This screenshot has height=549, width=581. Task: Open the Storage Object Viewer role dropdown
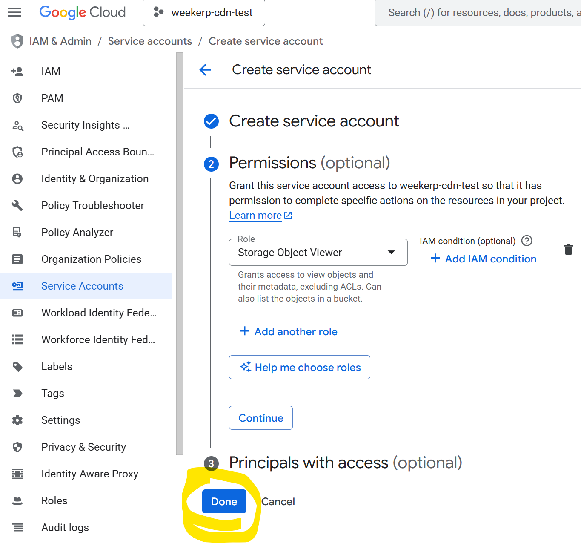click(x=318, y=253)
